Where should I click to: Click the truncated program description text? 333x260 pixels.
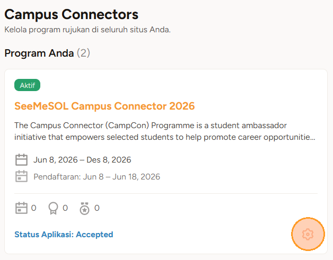click(x=165, y=131)
